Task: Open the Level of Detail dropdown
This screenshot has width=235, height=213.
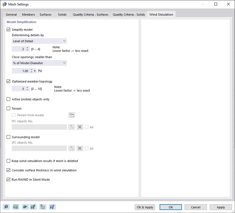Action: click(x=39, y=41)
